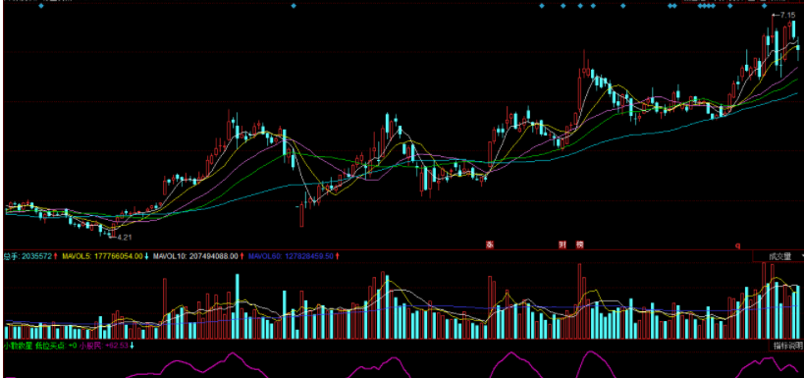Click the red 涨 event marker
Image resolution: width=804 pixels, height=378 pixels.
[489, 245]
